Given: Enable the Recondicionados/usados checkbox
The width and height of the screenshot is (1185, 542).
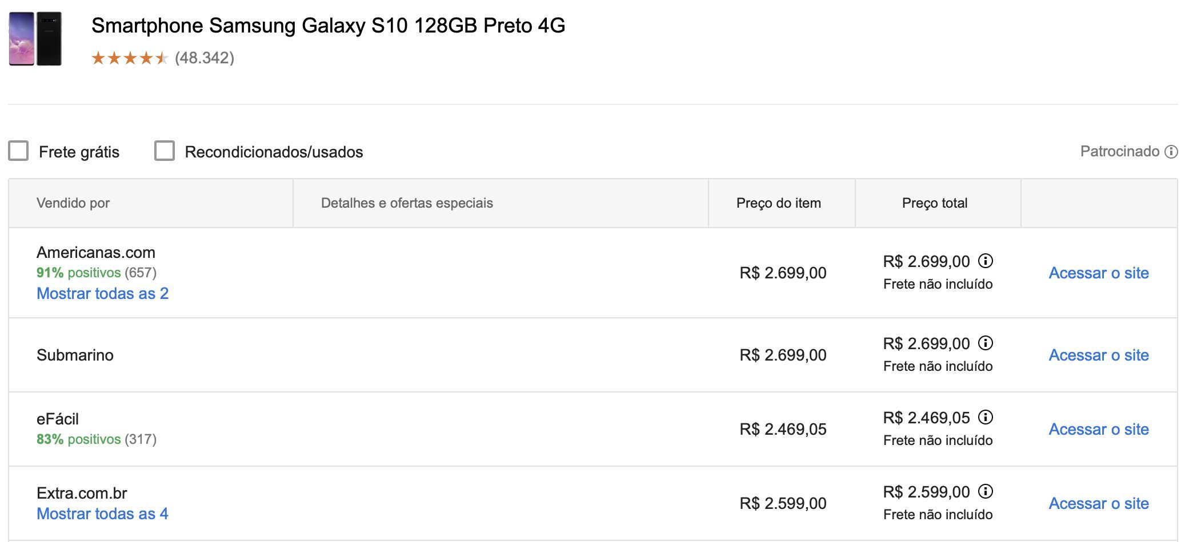Looking at the screenshot, I should tap(165, 151).
